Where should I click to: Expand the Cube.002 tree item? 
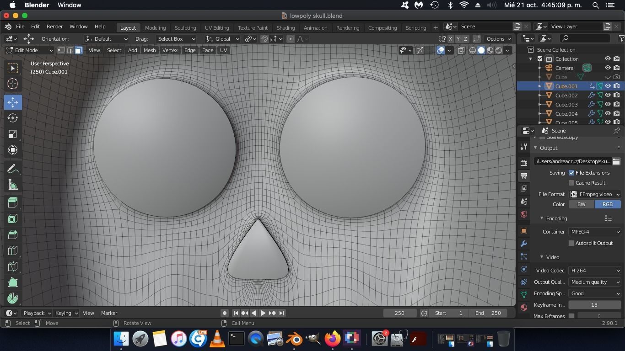pyautogui.click(x=540, y=96)
